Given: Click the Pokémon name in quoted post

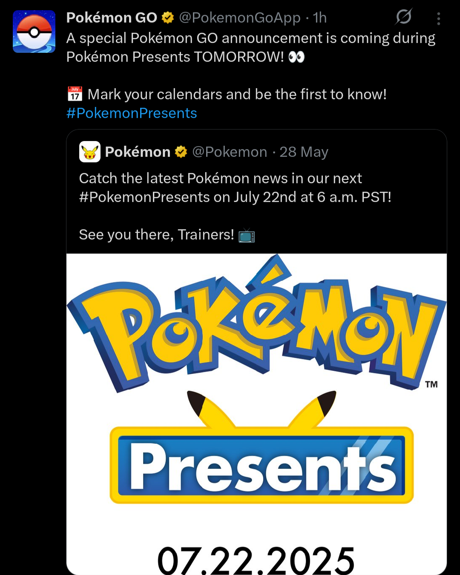Looking at the screenshot, I should (x=138, y=152).
